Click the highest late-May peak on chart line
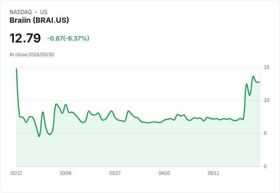 [253, 76]
